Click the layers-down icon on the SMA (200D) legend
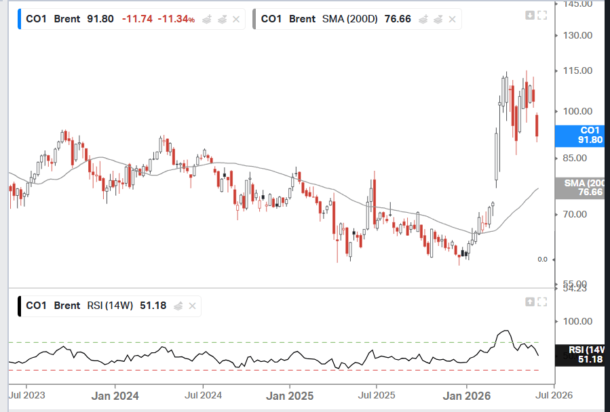The width and height of the screenshot is (610, 412). coord(438,19)
